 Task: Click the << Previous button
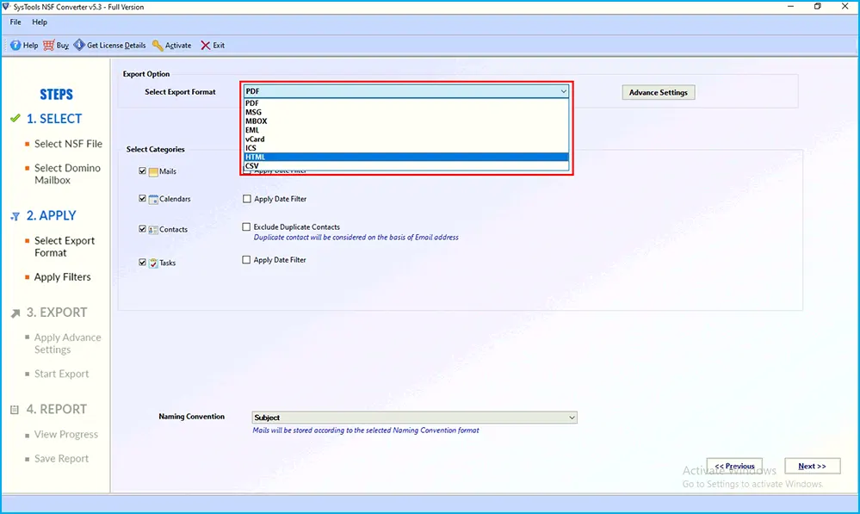click(734, 466)
